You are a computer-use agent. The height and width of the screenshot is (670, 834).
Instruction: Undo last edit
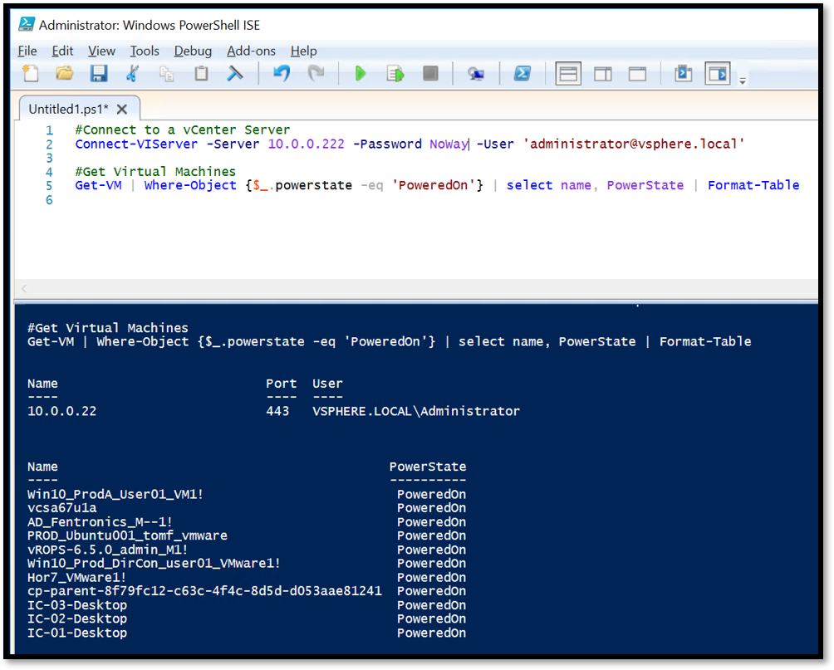tap(282, 73)
